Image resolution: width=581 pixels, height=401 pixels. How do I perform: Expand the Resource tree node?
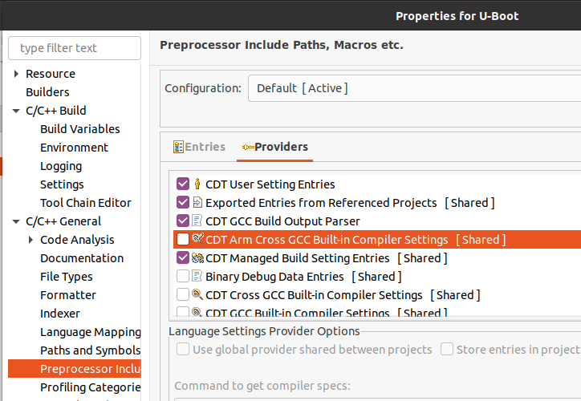[16, 74]
